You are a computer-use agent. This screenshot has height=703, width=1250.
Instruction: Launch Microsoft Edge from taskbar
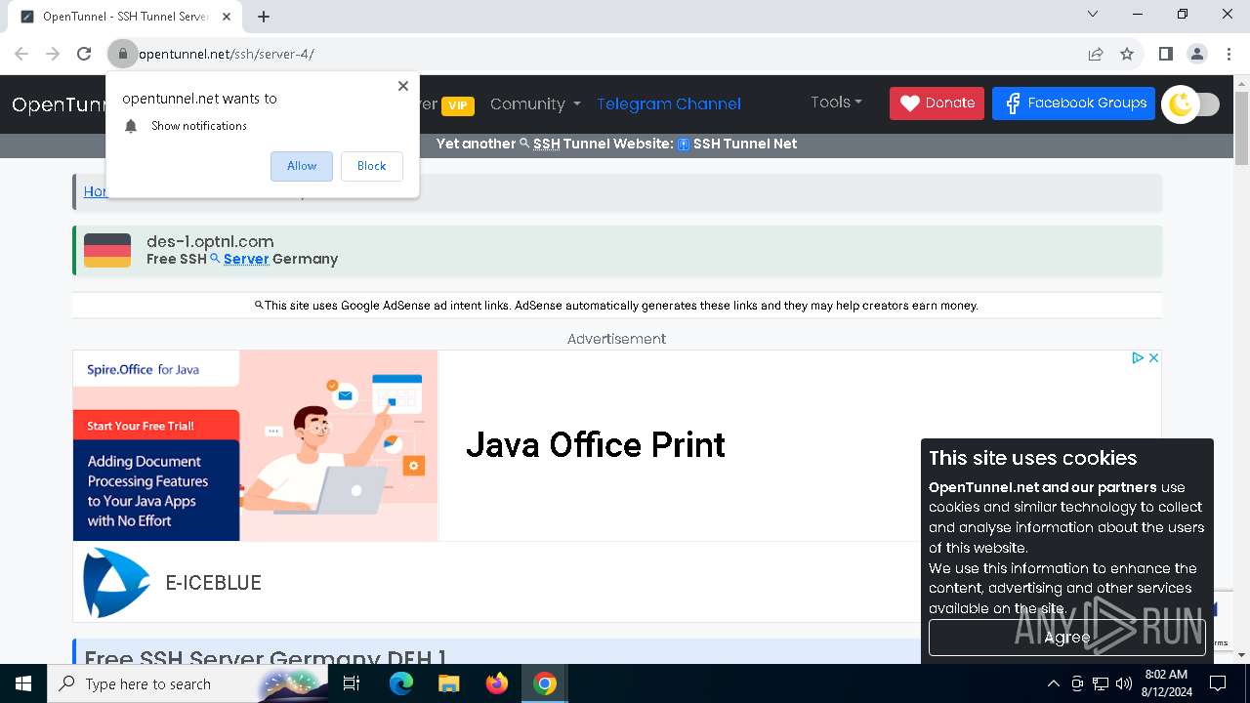401,683
